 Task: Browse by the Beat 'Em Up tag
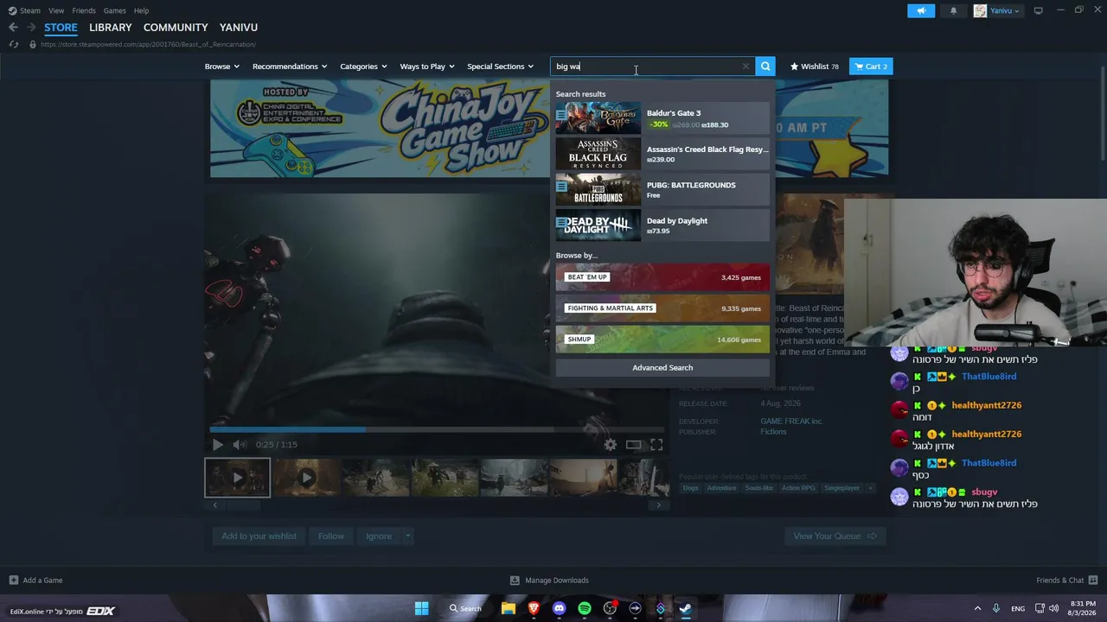662,277
